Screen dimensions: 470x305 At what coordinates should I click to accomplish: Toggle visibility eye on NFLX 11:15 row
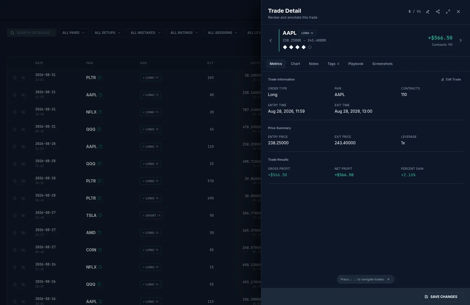pos(23,267)
